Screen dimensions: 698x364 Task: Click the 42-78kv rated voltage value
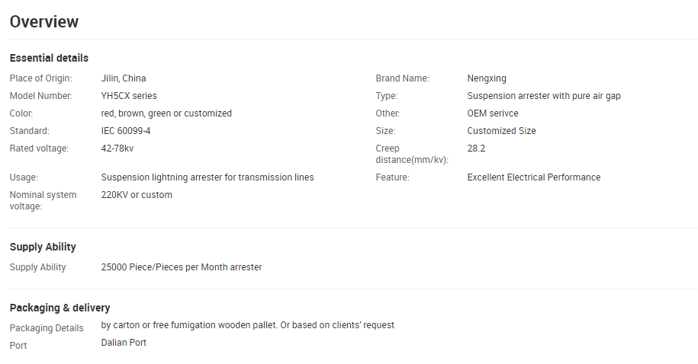117,148
